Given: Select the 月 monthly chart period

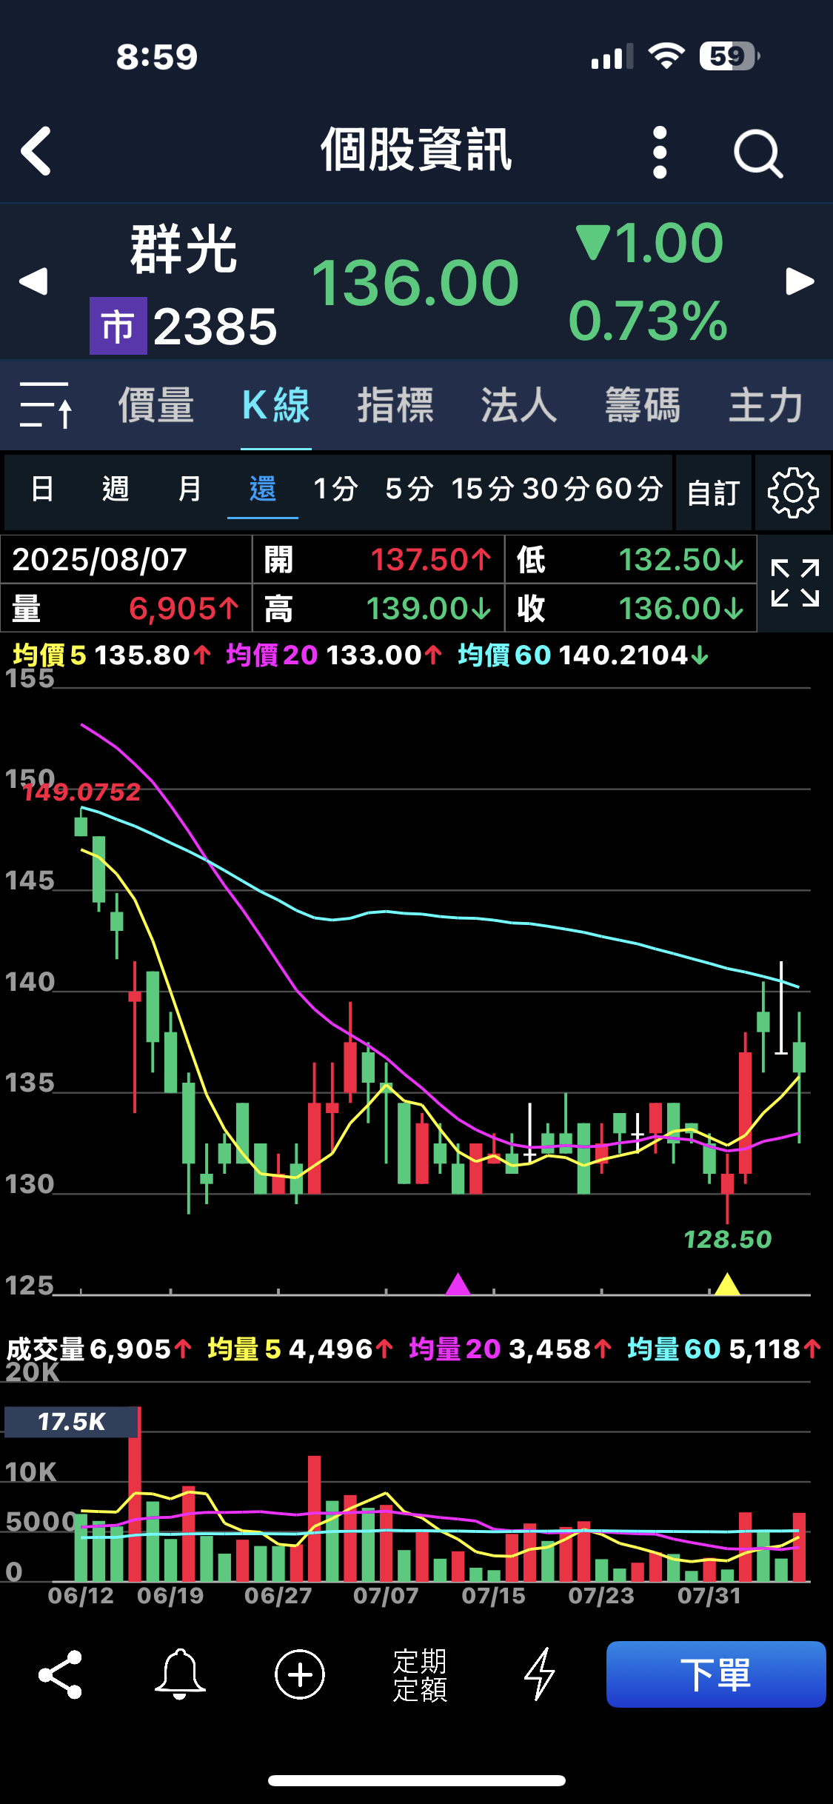Looking at the screenshot, I should pos(190,489).
